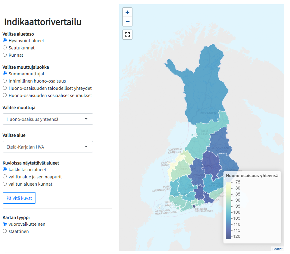Select valittu alue ja sen naapurit option
Image resolution: width=290 pixels, height=254 pixels.
(5, 176)
